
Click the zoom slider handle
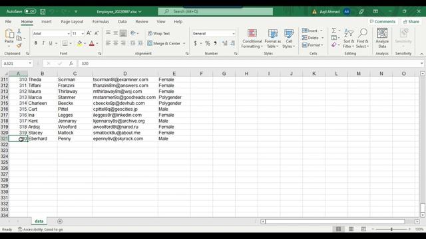[391, 229]
